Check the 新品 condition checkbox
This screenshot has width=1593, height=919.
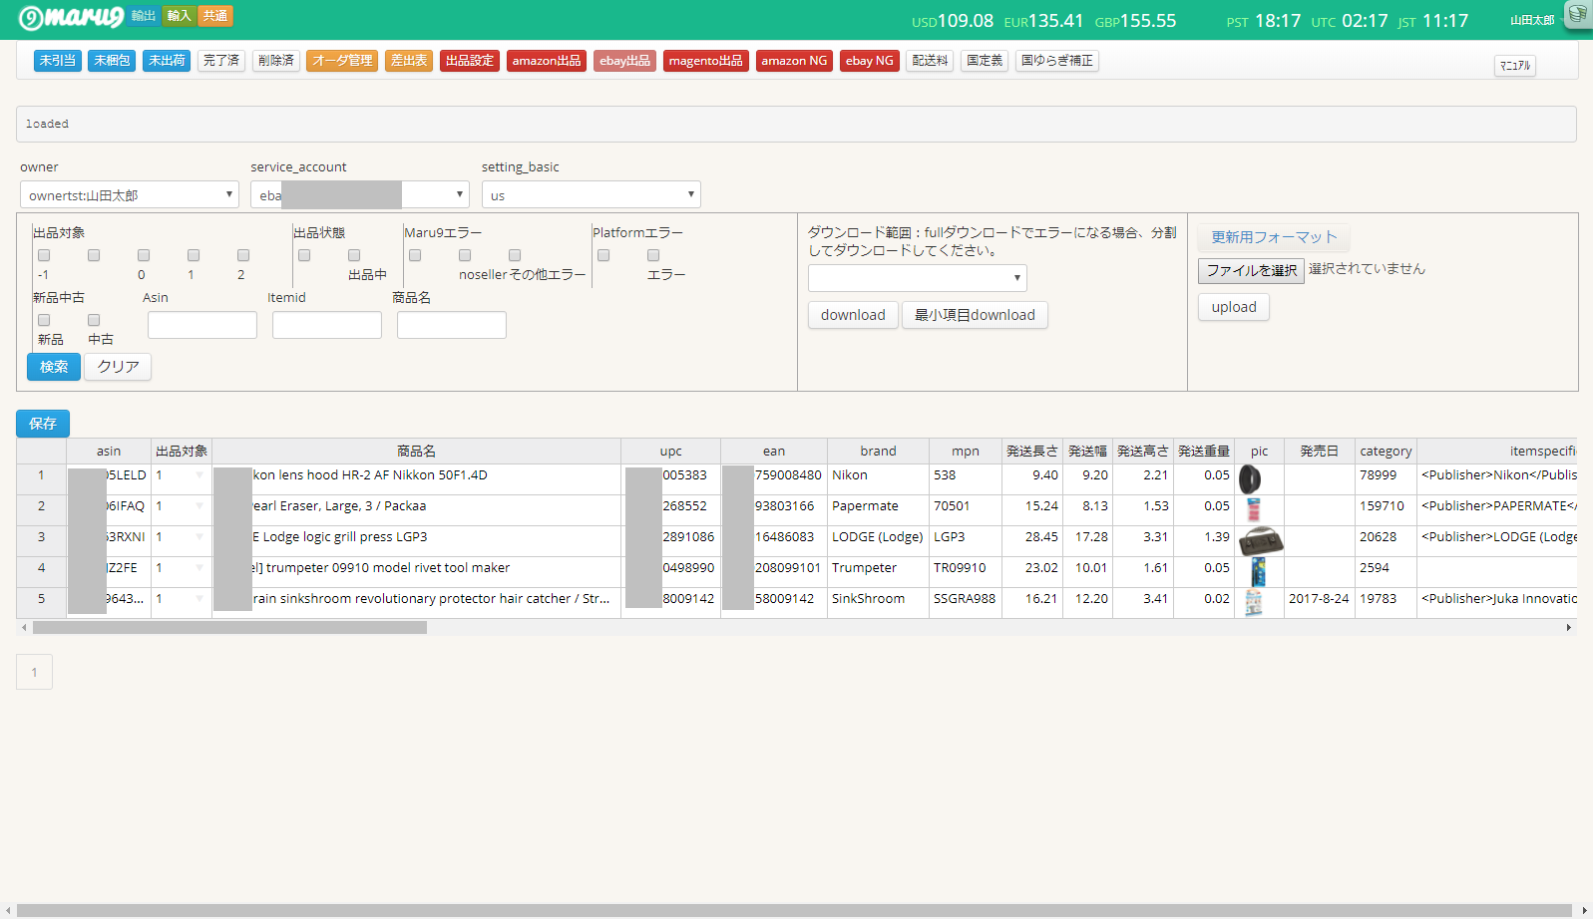[x=44, y=320]
